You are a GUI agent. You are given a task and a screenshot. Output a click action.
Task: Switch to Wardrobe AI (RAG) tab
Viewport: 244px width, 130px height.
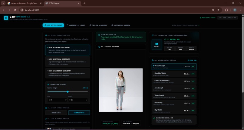[x=76, y=25]
